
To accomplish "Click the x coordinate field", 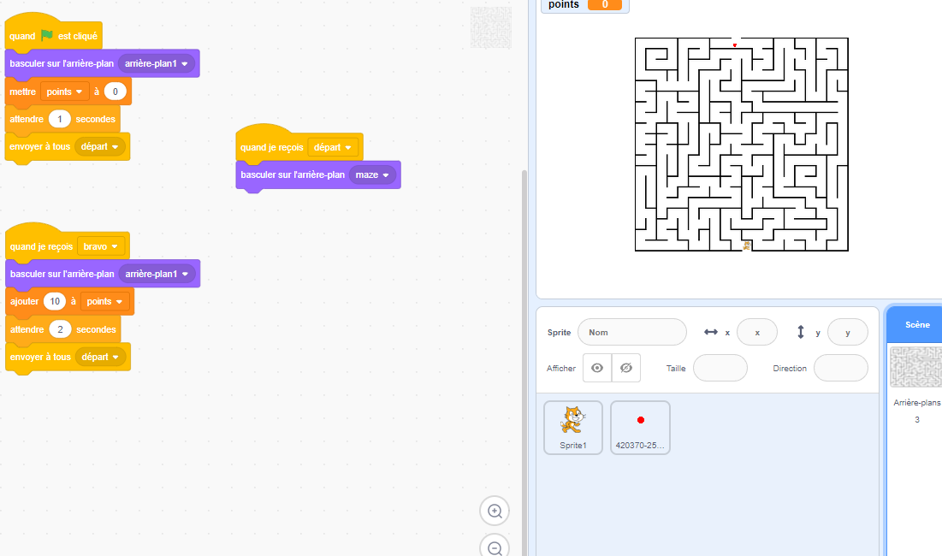I will click(757, 332).
